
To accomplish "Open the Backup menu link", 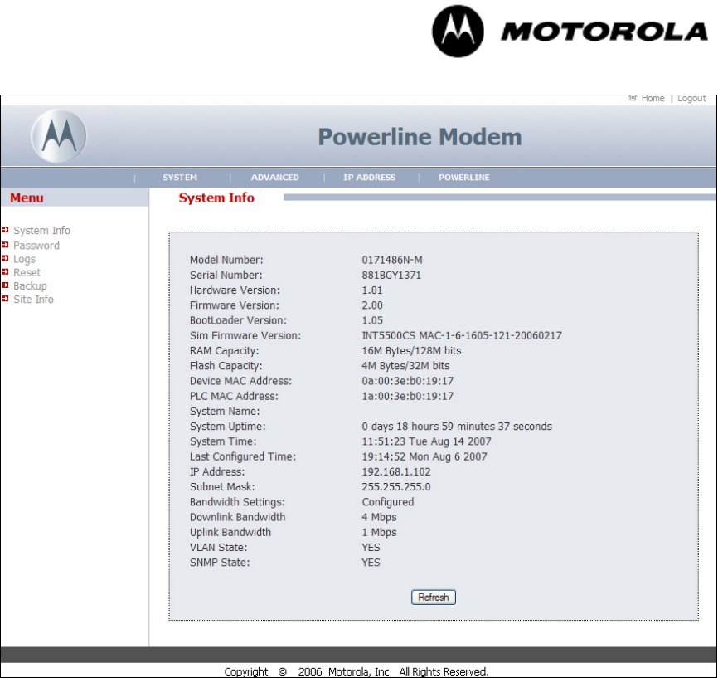I will coord(30,285).
